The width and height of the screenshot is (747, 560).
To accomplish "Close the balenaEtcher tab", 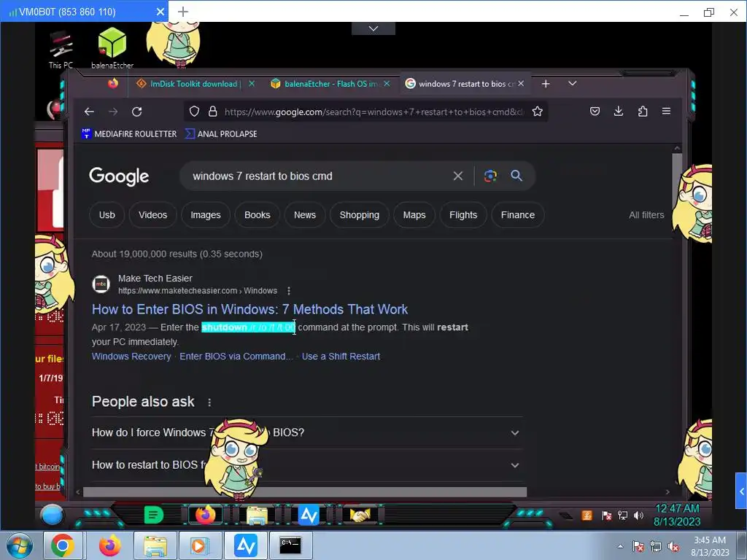I will tap(387, 84).
